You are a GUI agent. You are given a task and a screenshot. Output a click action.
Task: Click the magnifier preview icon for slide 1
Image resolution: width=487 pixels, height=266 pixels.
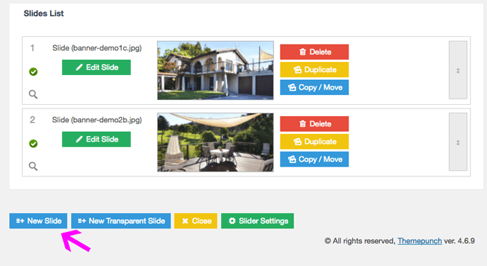click(x=33, y=94)
